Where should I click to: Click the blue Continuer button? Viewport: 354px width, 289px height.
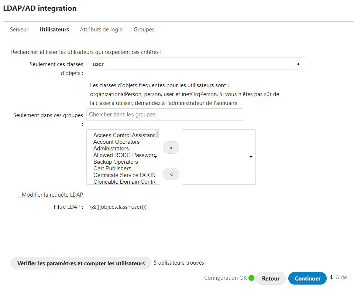point(307,278)
